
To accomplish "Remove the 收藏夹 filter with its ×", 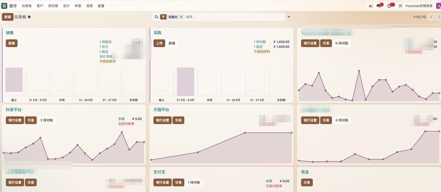I will 181,17.
